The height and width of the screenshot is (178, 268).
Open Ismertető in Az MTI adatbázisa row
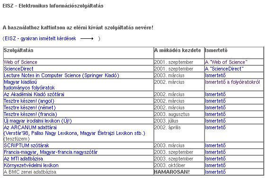tap(215, 159)
